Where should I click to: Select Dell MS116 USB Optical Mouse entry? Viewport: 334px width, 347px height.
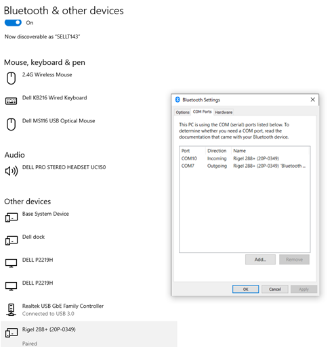pos(58,121)
